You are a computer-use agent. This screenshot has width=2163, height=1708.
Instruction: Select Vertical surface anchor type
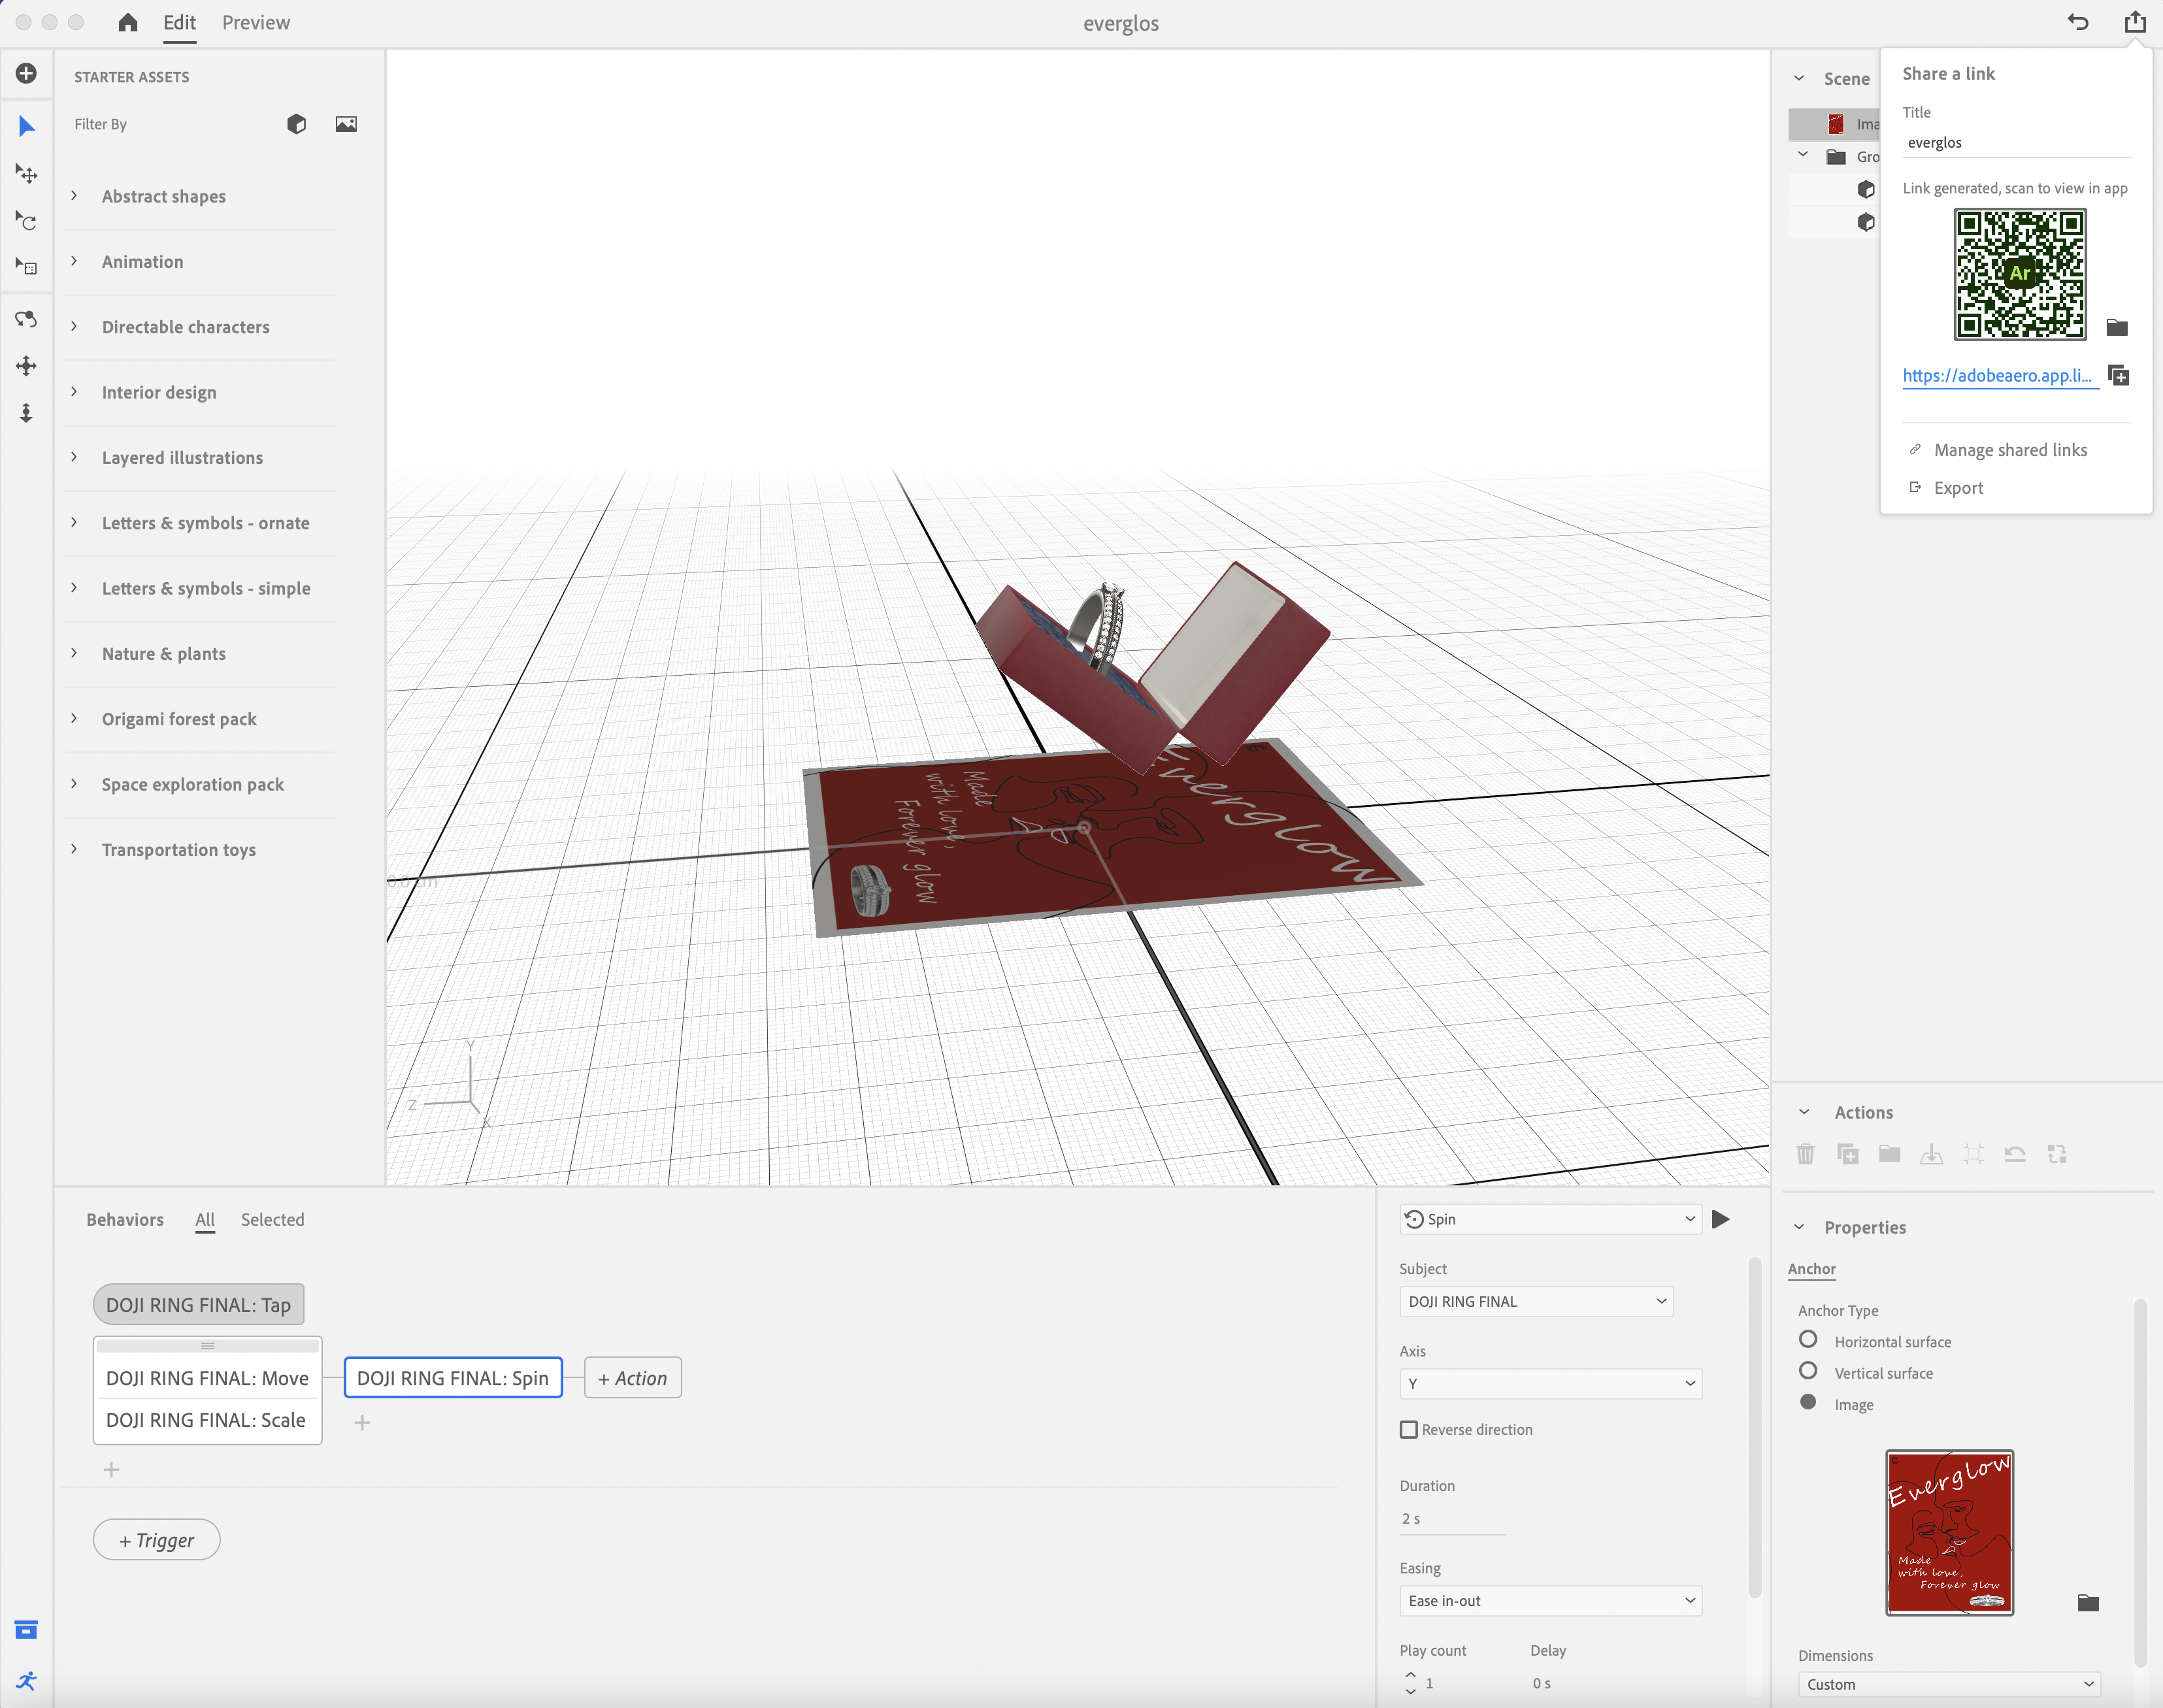1809,1371
